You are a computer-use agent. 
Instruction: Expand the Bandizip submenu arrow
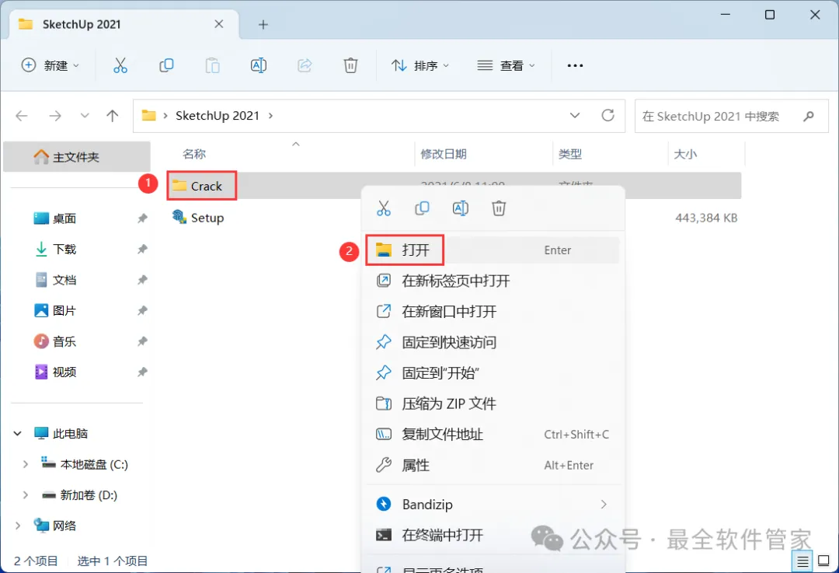pos(604,505)
